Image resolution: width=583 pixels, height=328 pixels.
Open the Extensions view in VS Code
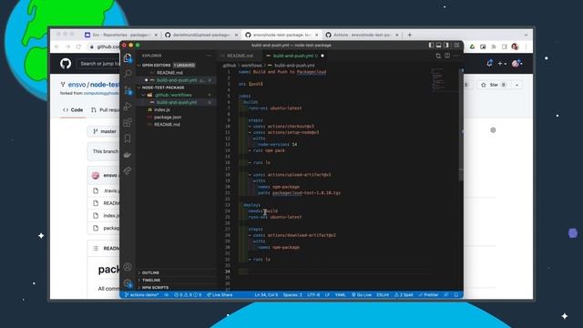pos(128,122)
